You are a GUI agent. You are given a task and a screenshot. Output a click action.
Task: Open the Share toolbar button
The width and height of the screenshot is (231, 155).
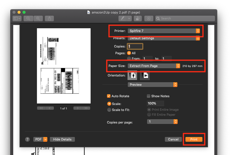pyautogui.click(x=50, y=18)
